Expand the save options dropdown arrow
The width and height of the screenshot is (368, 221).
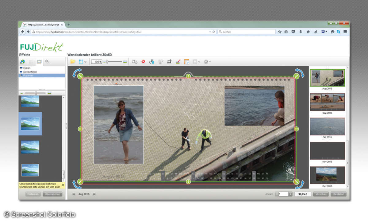click(x=85, y=62)
